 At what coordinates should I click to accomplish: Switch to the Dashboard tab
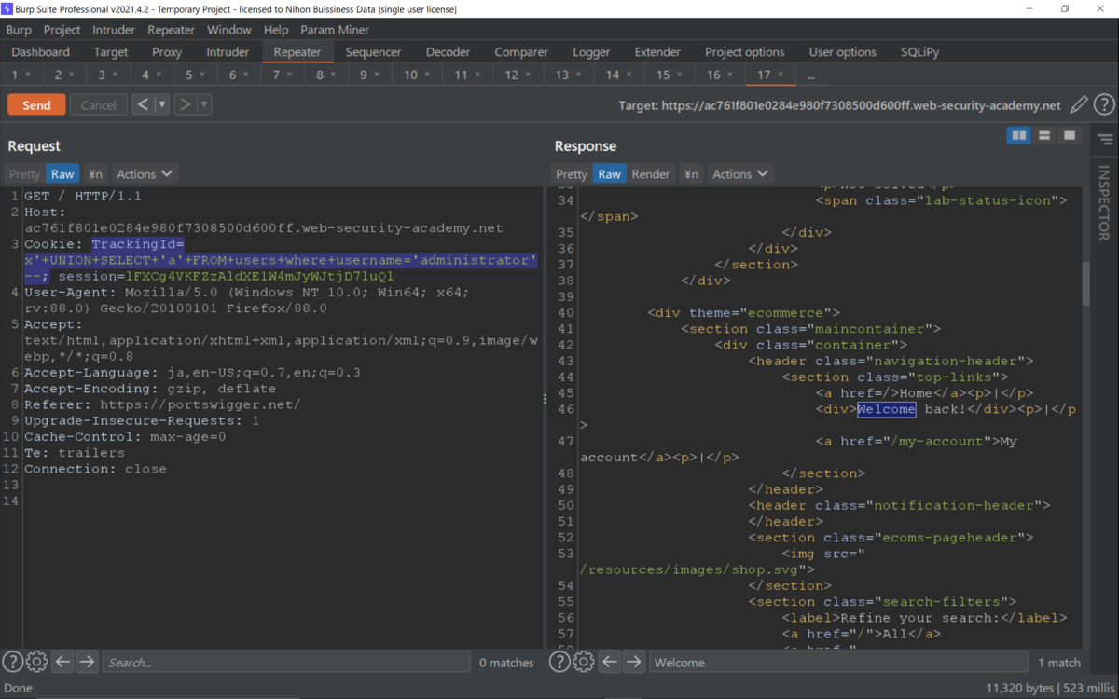point(41,52)
